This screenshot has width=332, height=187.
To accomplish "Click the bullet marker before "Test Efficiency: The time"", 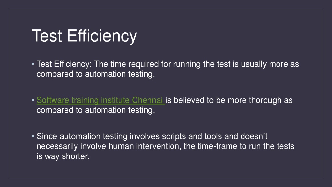I will coord(33,64).
